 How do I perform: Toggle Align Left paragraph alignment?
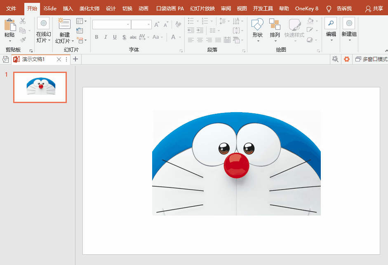point(191,40)
